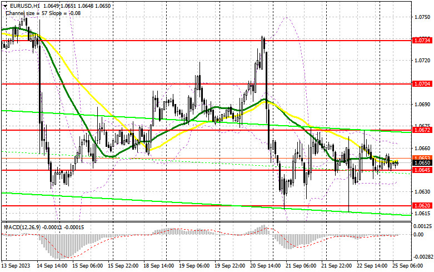Click the '21 Sep 06:00' time axis label
The width and height of the screenshot is (434, 272).
coord(301,266)
